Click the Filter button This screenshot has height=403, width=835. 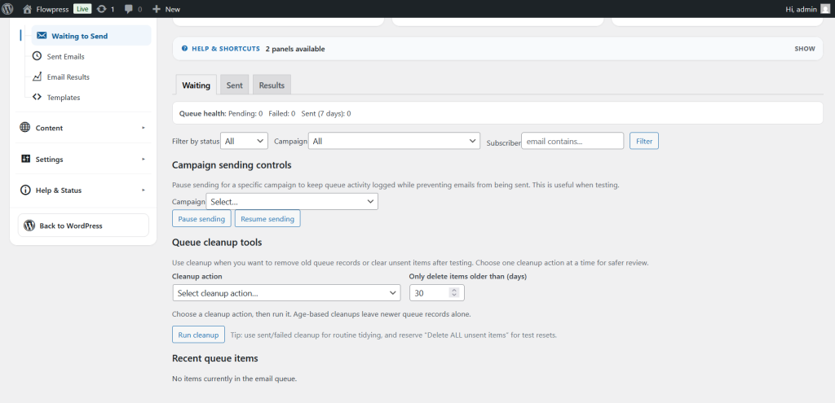coord(644,141)
